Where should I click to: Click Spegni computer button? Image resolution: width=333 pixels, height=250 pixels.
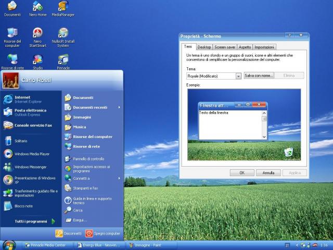[103, 233]
